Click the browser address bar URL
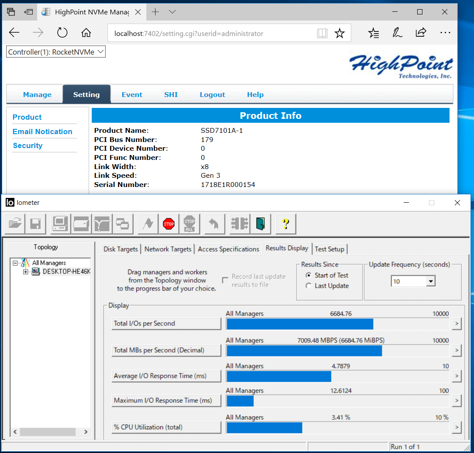 (x=189, y=33)
